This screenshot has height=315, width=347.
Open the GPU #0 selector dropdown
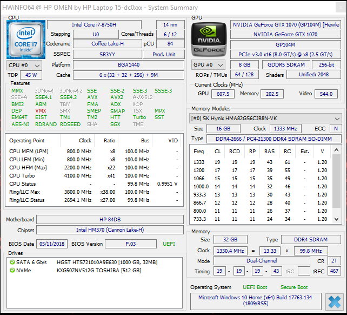208,65
